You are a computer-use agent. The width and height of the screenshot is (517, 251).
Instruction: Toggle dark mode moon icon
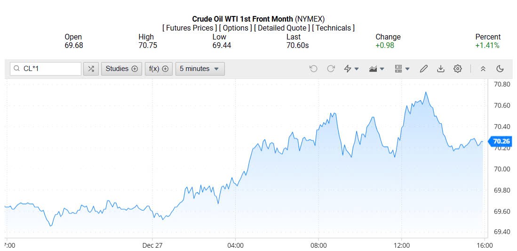[x=500, y=69]
